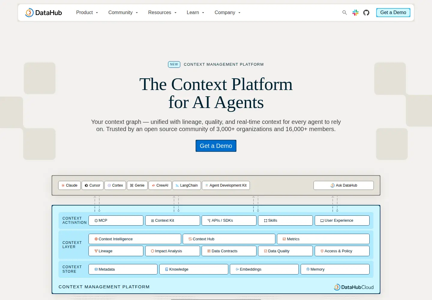Click the Metadata store box
Viewport: 432px width, 300px height.
pos(123,269)
